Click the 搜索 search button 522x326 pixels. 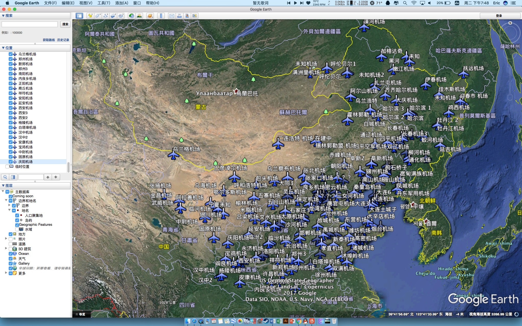[65, 24]
